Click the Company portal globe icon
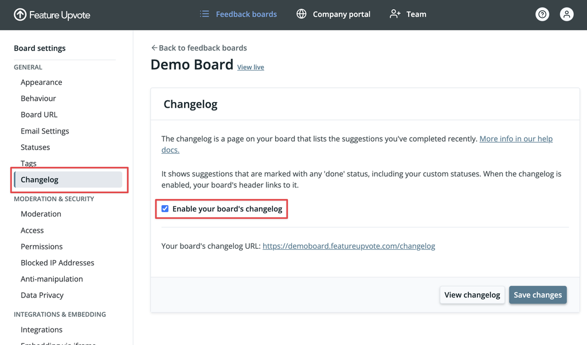This screenshot has width=587, height=345. tap(302, 14)
